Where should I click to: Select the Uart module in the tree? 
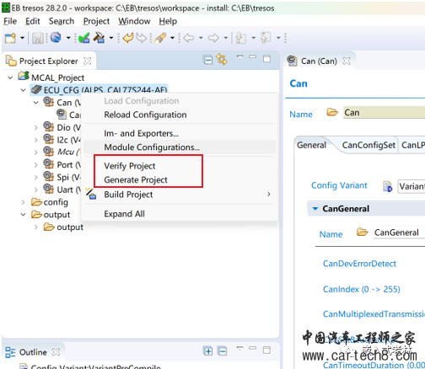click(62, 190)
